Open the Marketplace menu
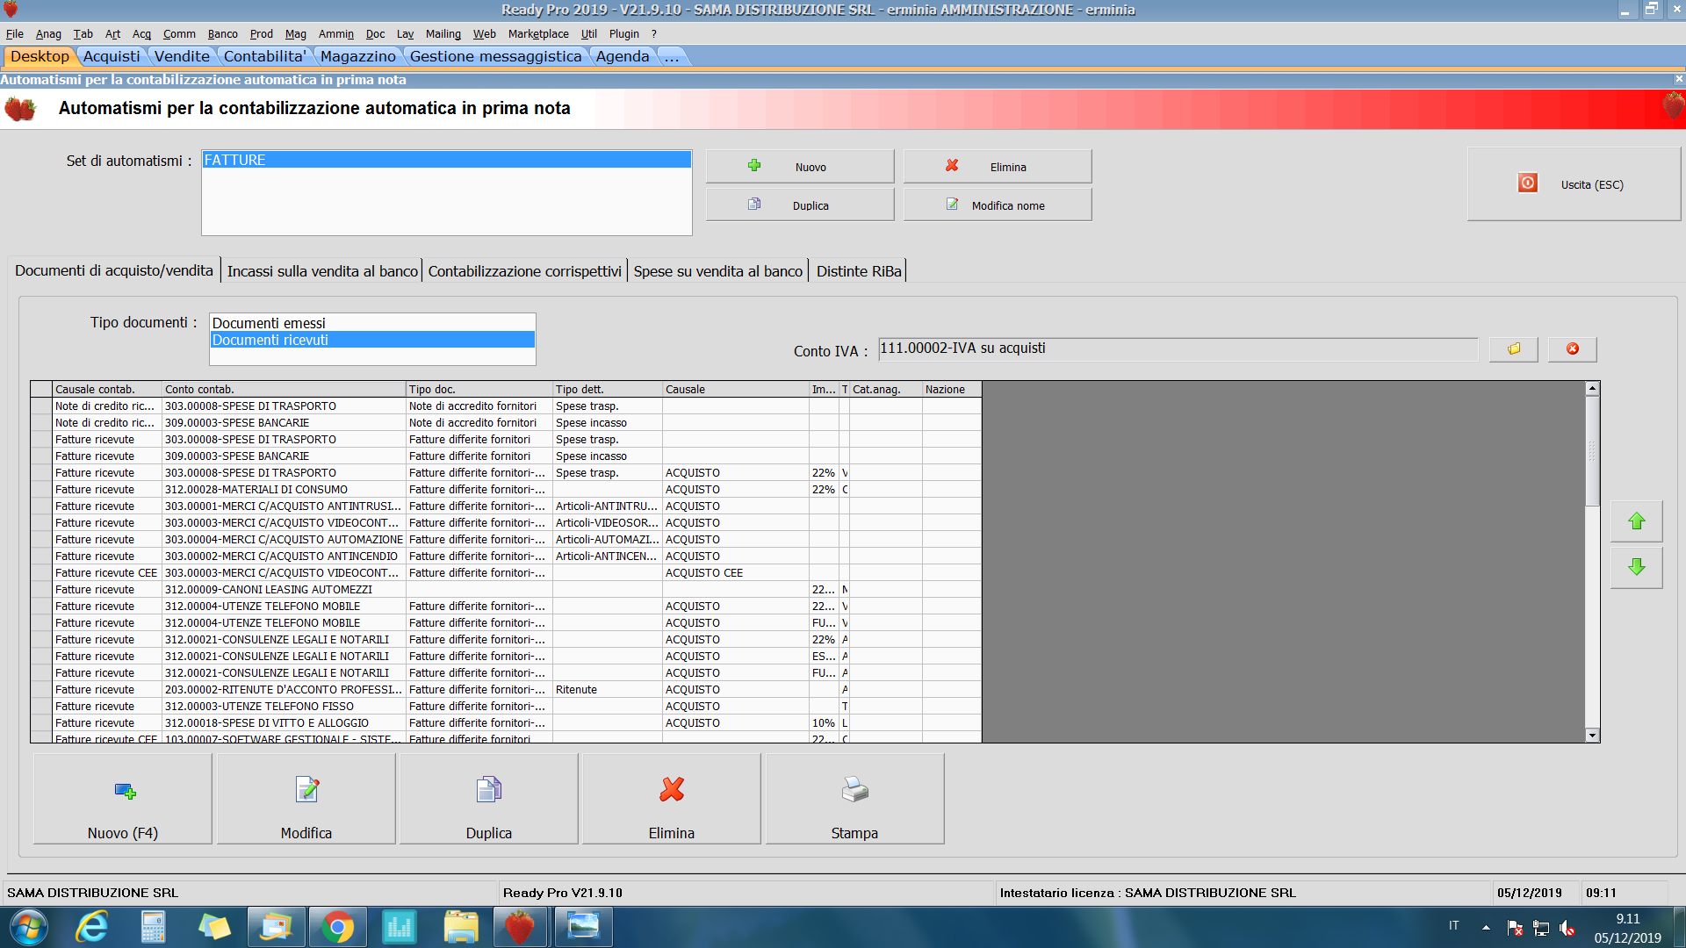 [538, 33]
